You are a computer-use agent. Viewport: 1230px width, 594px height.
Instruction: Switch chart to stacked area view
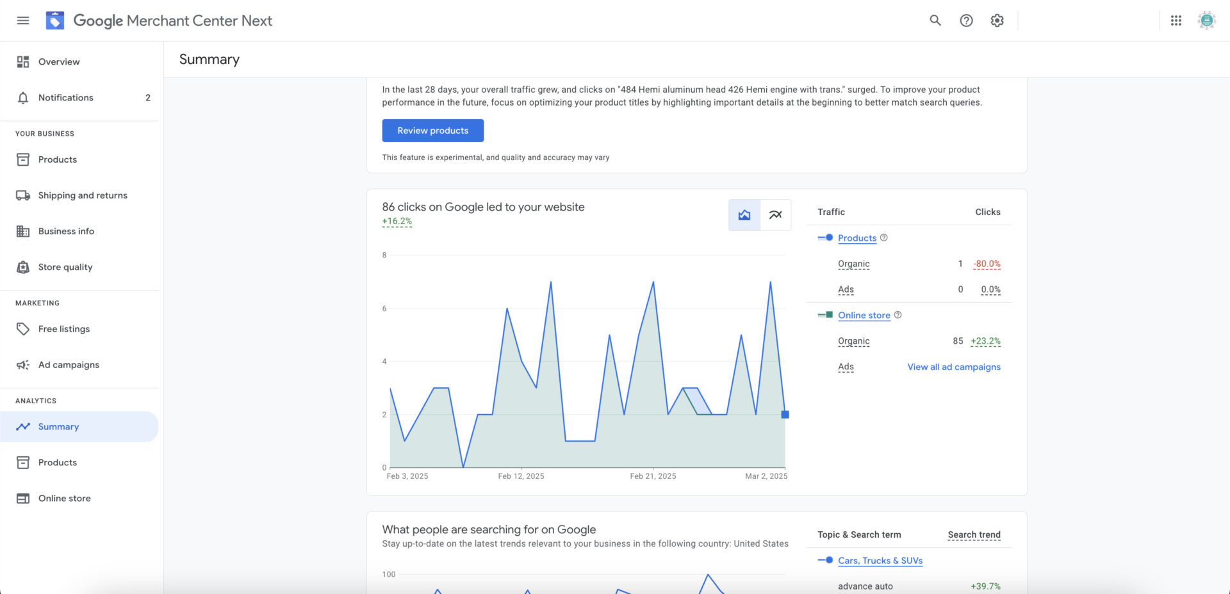[x=744, y=215]
